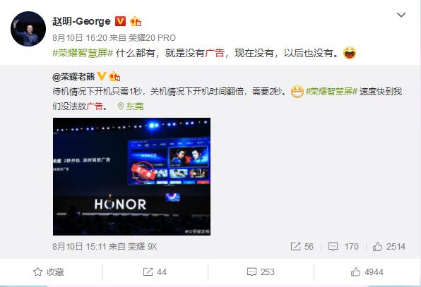
Task: Like the quoted post with 2514 likes
Action: (389, 247)
